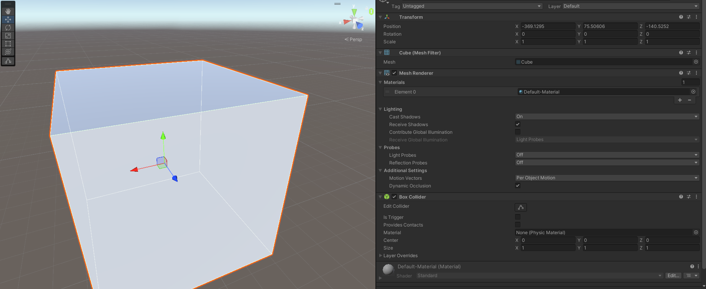The width and height of the screenshot is (706, 289).
Task: Open Transform component presets
Action: (x=689, y=17)
